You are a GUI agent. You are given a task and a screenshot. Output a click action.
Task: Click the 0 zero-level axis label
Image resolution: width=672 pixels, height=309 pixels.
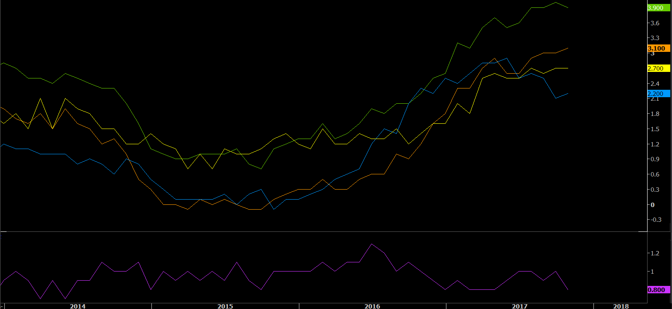click(652, 204)
